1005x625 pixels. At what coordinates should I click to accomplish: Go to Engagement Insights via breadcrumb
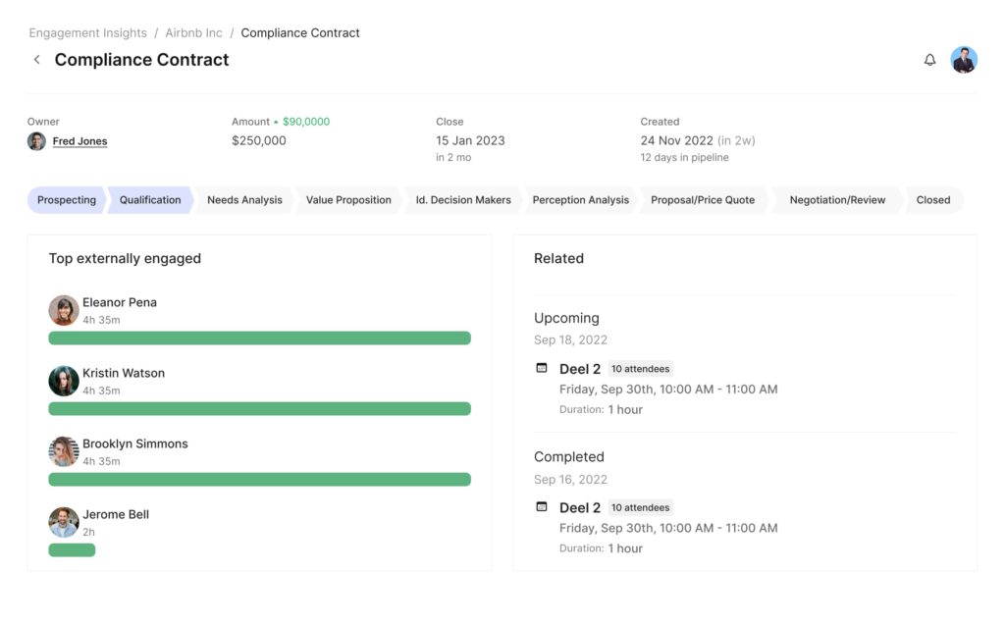tap(87, 32)
